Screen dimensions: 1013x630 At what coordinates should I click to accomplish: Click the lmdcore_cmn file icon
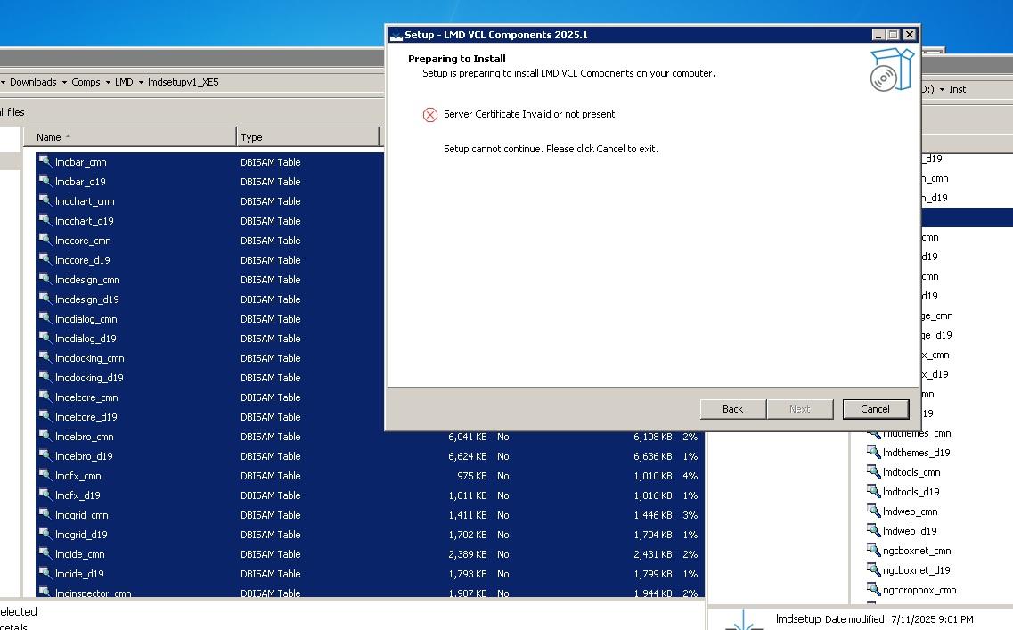[x=45, y=239]
